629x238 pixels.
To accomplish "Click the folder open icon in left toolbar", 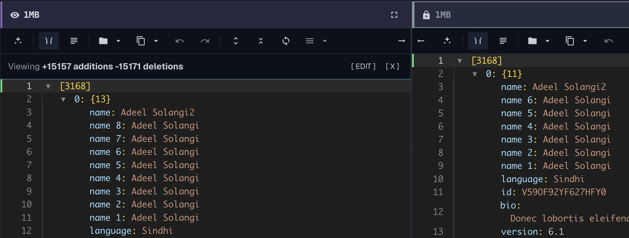I will (x=103, y=41).
